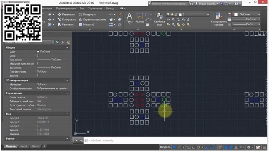Click the Erase icon in Modify panel
Screen dimensions: 269x151
pos(119,15)
